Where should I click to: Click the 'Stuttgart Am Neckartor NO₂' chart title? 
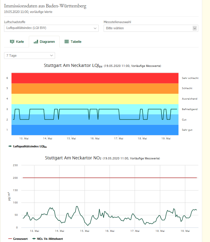(73, 158)
